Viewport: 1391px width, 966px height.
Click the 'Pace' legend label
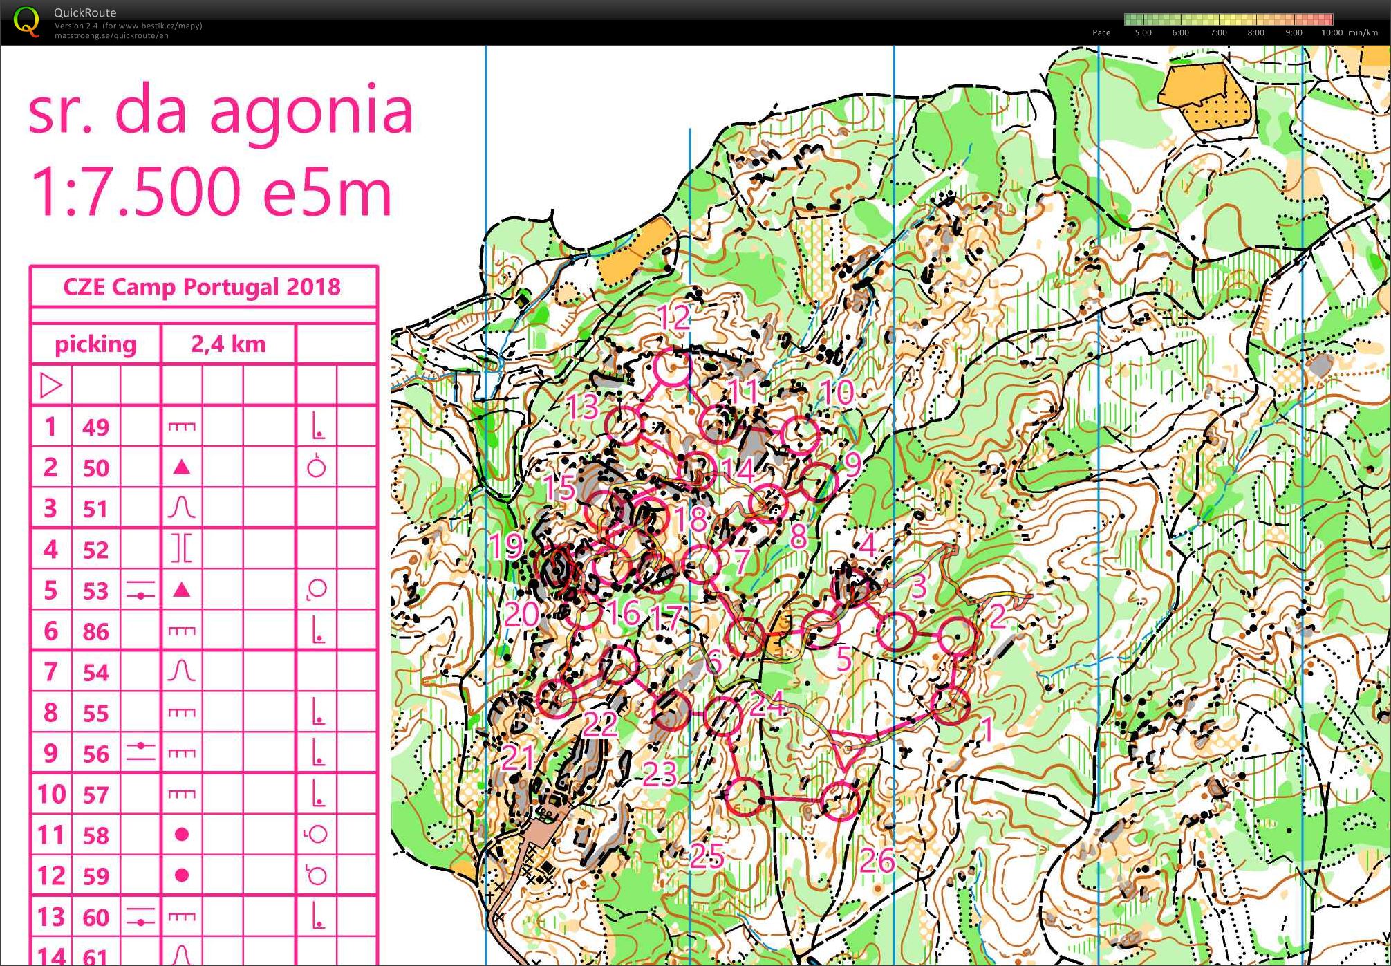point(1101,32)
